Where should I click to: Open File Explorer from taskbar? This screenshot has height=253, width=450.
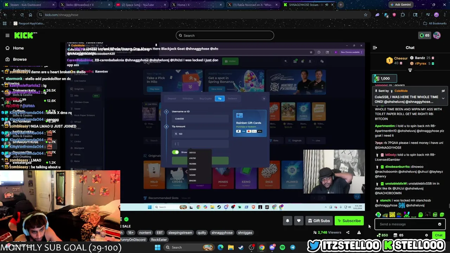coord(231,247)
